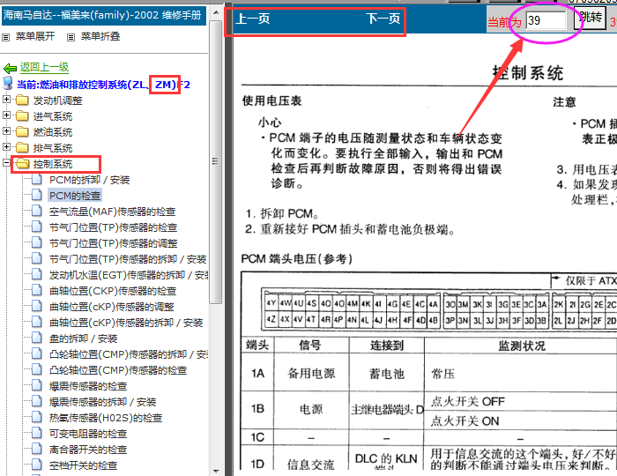Click the tree panel vertical scrollbar thumb
Screen dimensions: 617x476
click(x=216, y=162)
